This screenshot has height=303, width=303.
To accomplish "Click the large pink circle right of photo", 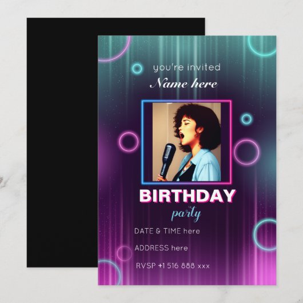I will (x=246, y=153).
